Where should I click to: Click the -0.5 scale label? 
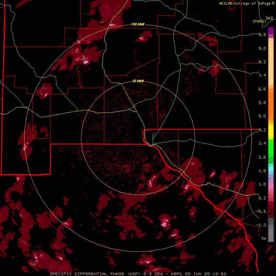tap(261, 212)
